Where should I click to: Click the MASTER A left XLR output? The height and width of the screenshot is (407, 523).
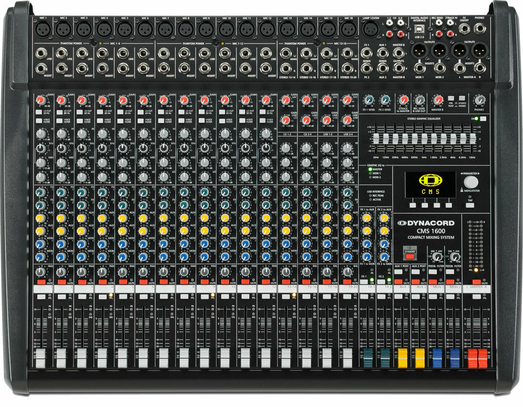[x=460, y=51]
